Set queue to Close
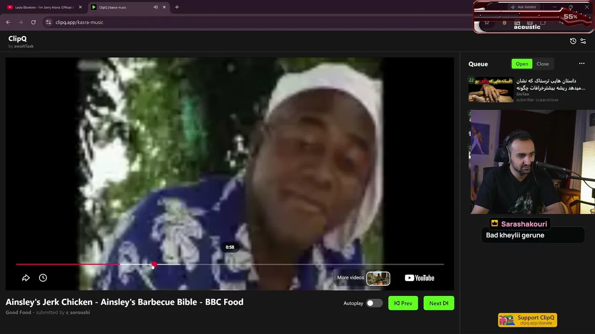This screenshot has width=595, height=334. click(x=542, y=64)
